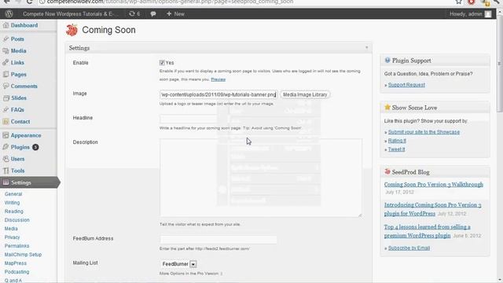The width and height of the screenshot is (503, 283).
Task: Click the FeedBurn Address input field
Action: [218, 240]
